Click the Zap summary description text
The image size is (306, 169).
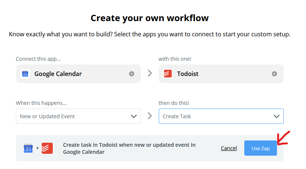point(129,148)
